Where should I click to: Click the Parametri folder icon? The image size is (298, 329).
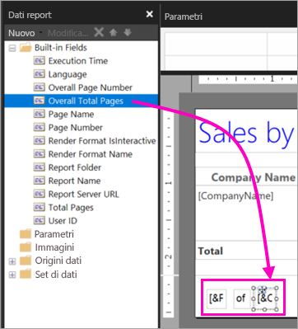click(x=26, y=234)
